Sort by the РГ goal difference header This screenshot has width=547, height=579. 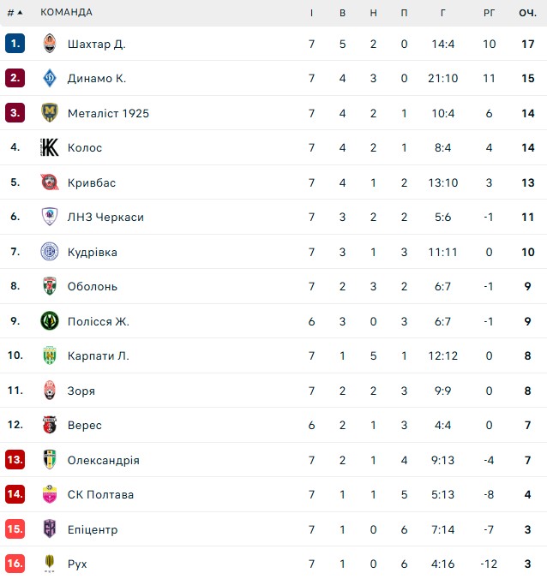[x=489, y=13]
